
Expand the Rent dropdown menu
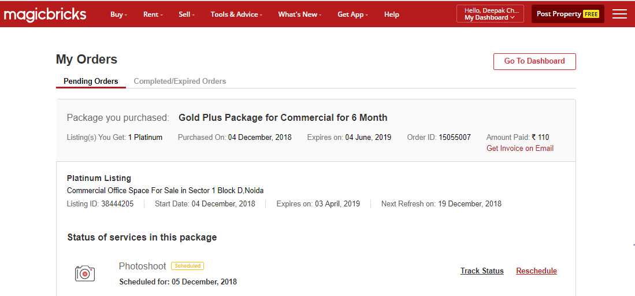point(153,14)
